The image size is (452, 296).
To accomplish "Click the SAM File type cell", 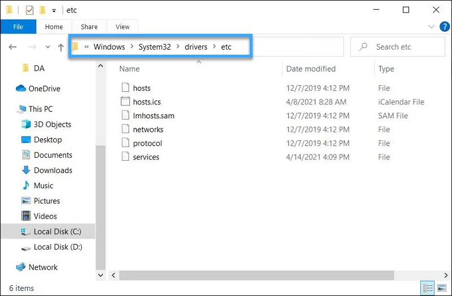I will [x=393, y=116].
